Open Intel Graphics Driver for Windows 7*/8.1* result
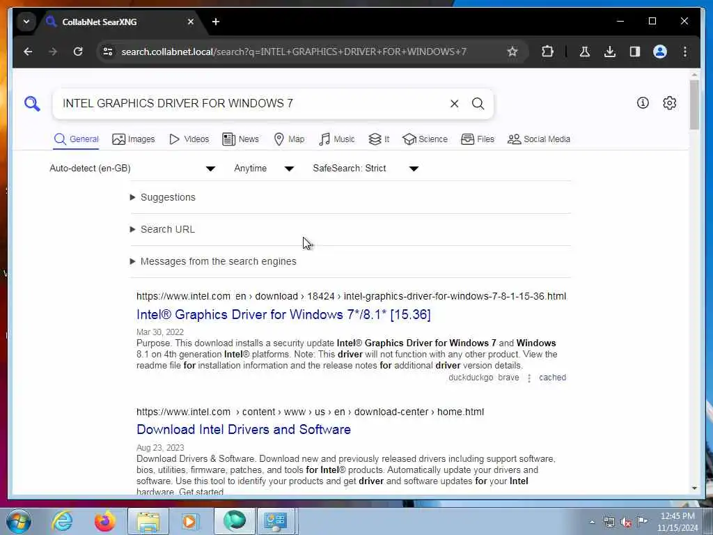This screenshot has height=535, width=713. tap(283, 314)
